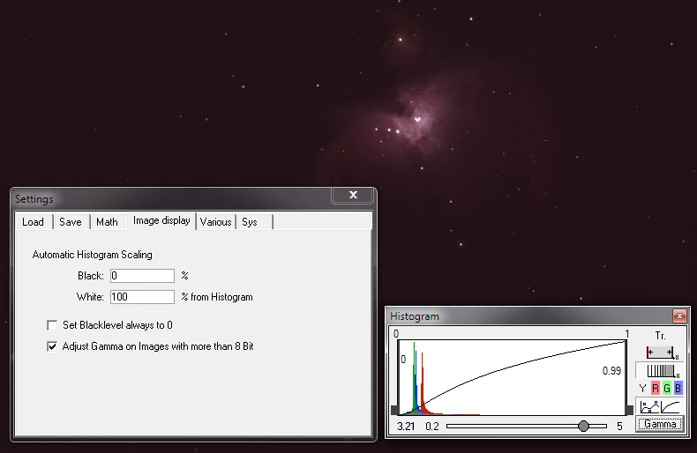Open the Save tab in Settings
Image resolution: width=697 pixels, height=453 pixels.
[x=71, y=222]
